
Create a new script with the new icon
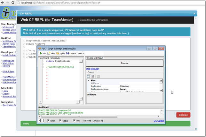click(49, 53)
